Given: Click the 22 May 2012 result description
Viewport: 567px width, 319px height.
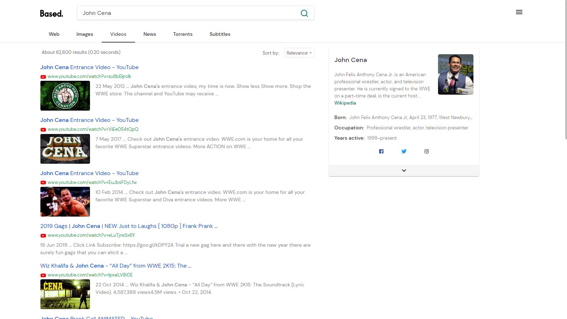Looking at the screenshot, I should (203, 90).
